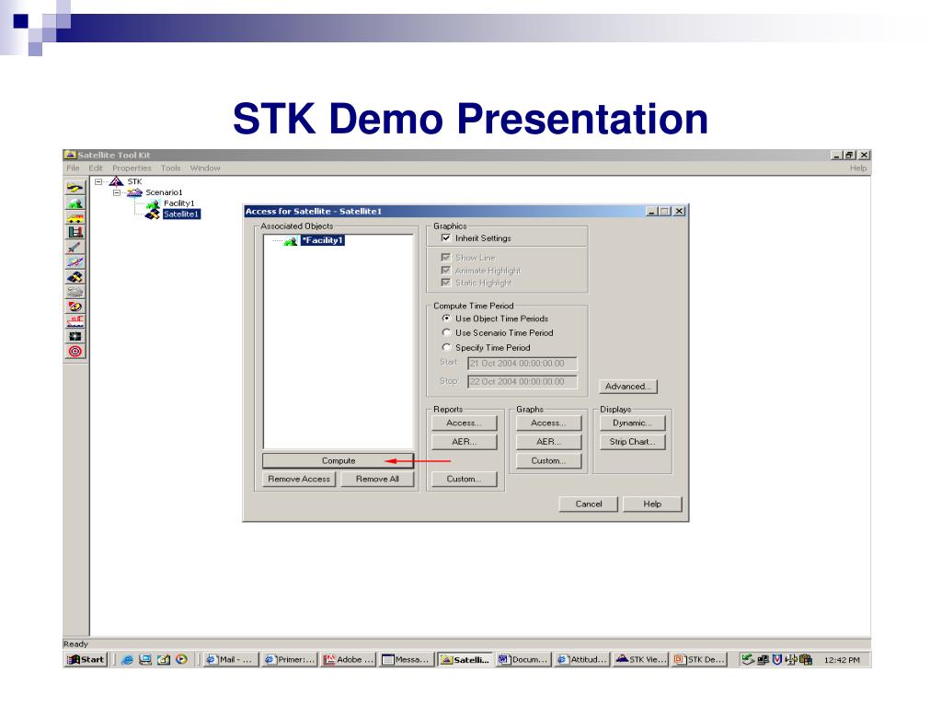Click Show Desktop quick launch icon
The width and height of the screenshot is (942, 707).
[144, 660]
